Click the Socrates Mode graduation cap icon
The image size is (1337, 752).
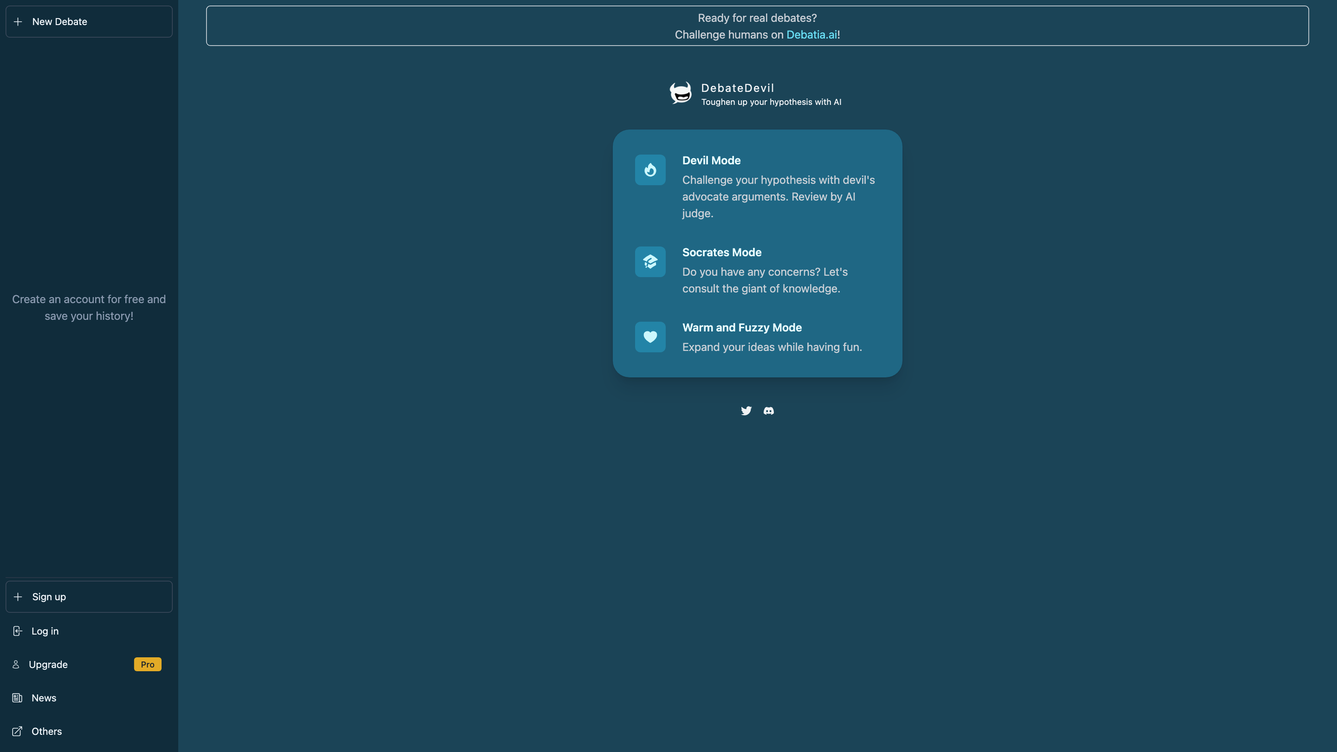[650, 261]
